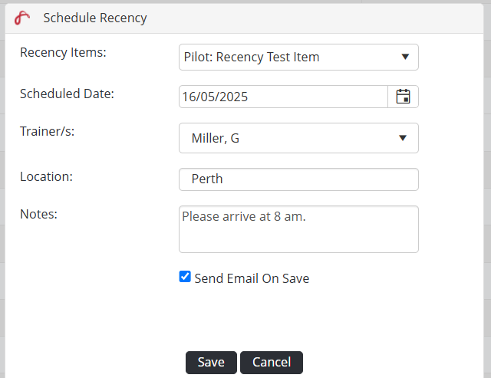Click the 'Location:' label

point(46,176)
